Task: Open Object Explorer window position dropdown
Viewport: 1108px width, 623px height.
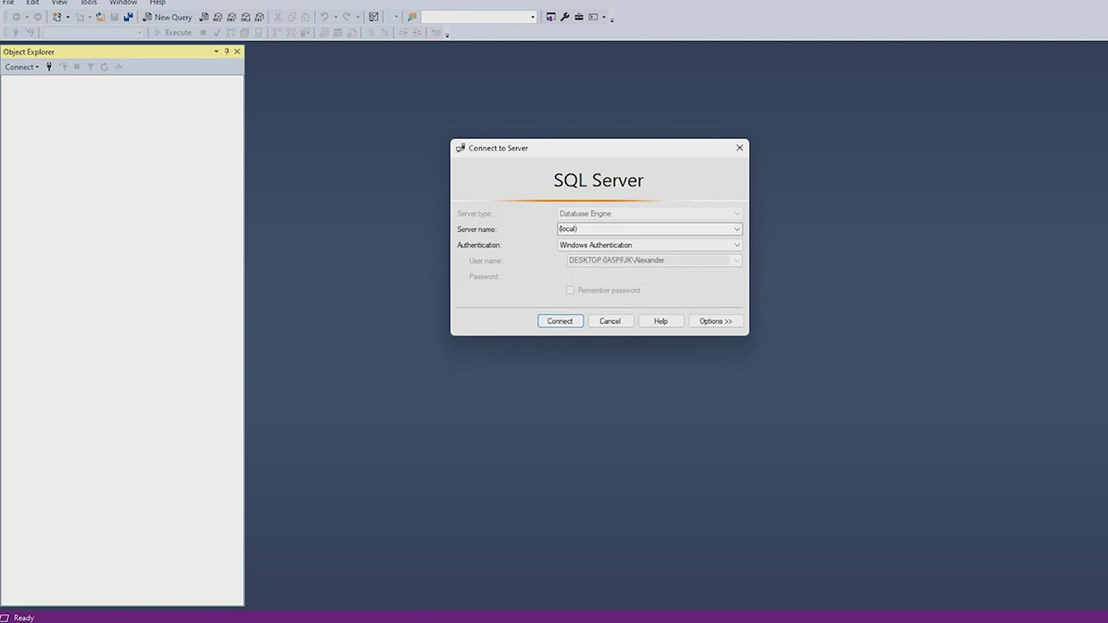Action: (216, 51)
